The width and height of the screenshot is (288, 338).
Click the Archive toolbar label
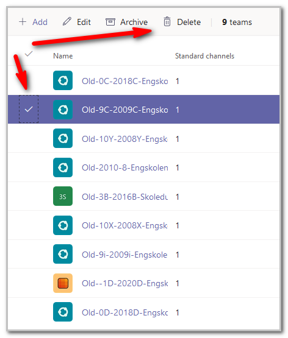click(134, 22)
